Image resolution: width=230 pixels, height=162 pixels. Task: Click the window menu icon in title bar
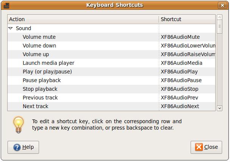[6, 5]
